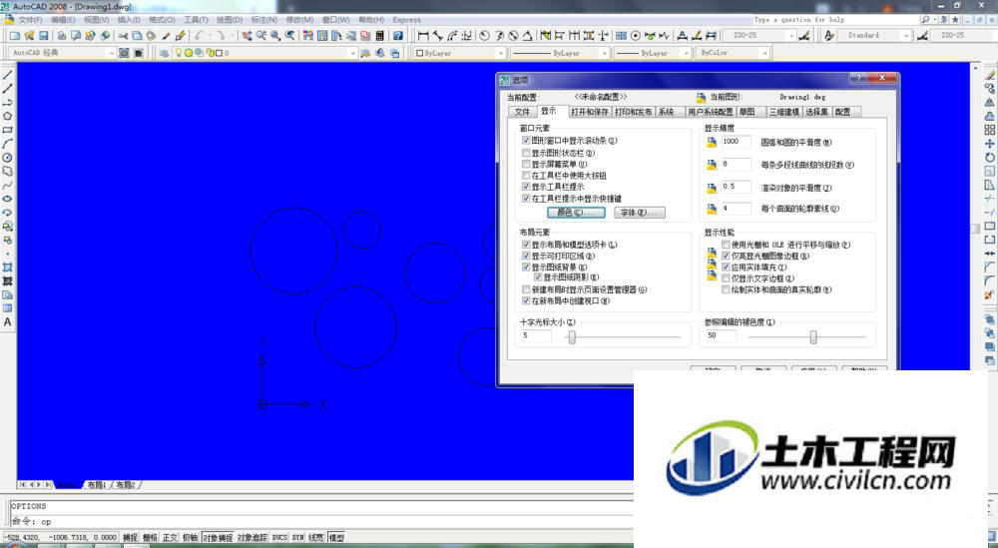Toggle 应用实体填充 checkbox
Image resolution: width=998 pixels, height=548 pixels.
click(726, 268)
